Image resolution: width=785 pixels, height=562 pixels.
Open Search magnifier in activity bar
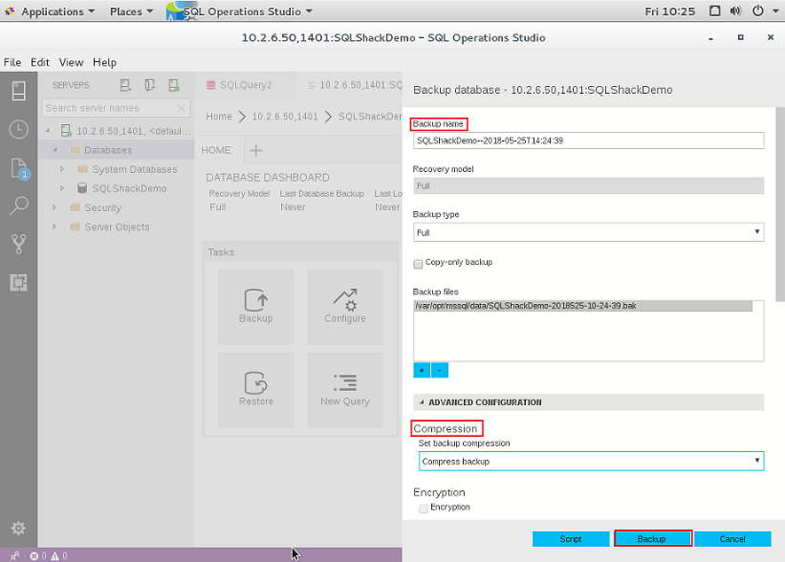pyautogui.click(x=18, y=205)
